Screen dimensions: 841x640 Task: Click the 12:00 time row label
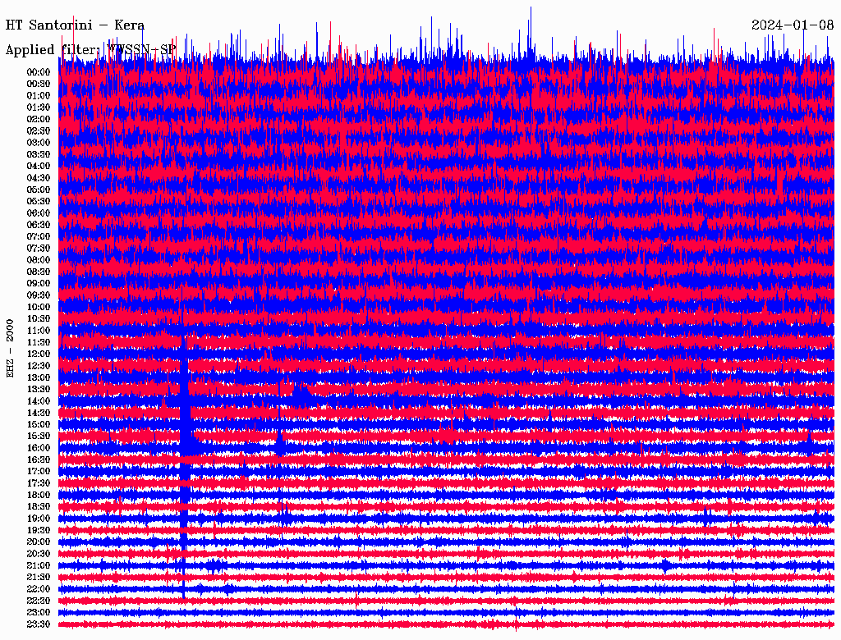click(x=39, y=354)
